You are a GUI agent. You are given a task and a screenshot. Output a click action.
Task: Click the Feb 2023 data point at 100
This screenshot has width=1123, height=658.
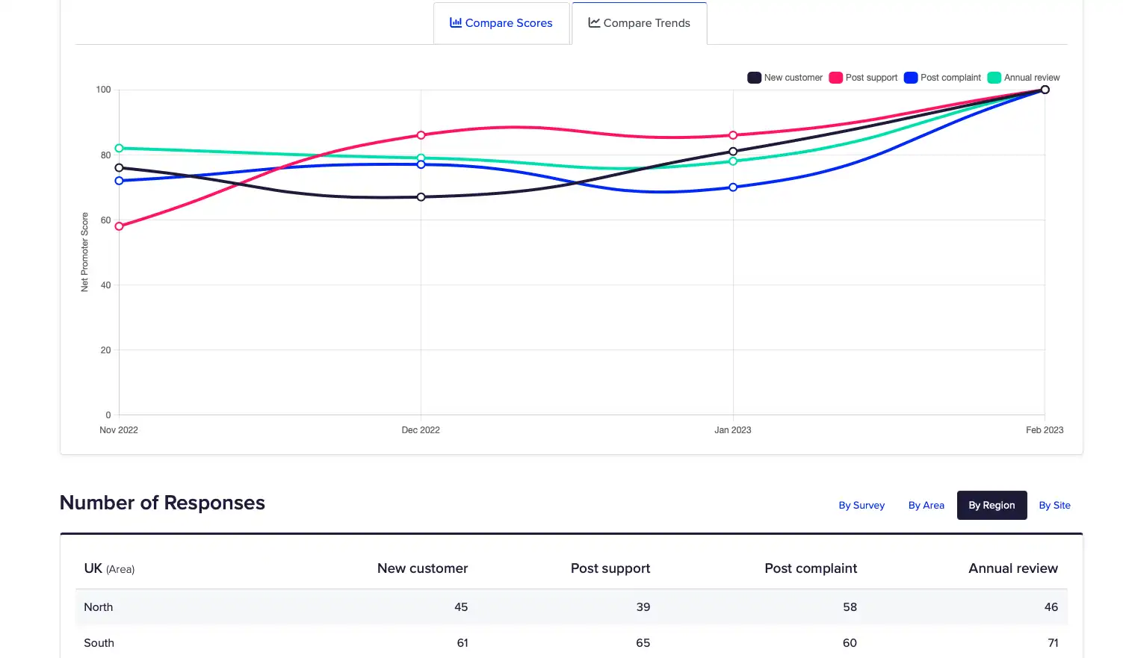pyautogui.click(x=1045, y=90)
